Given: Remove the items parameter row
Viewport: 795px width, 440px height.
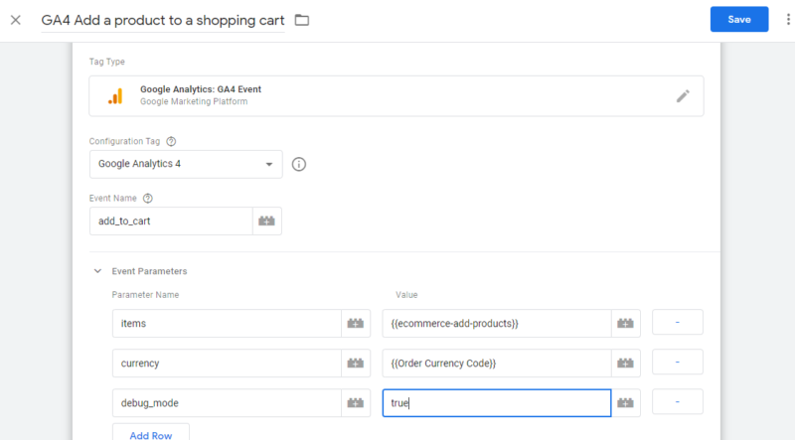Looking at the screenshot, I should pyautogui.click(x=677, y=323).
